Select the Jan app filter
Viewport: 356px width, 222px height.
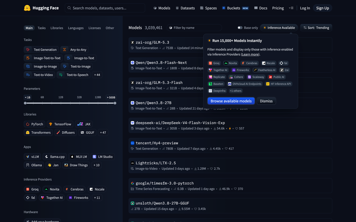[x=53, y=165]
